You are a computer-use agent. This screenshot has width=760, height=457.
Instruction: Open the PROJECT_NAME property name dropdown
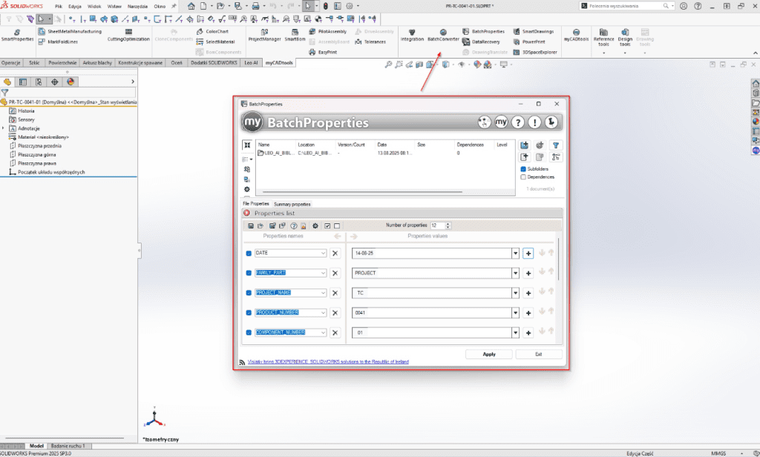(323, 293)
